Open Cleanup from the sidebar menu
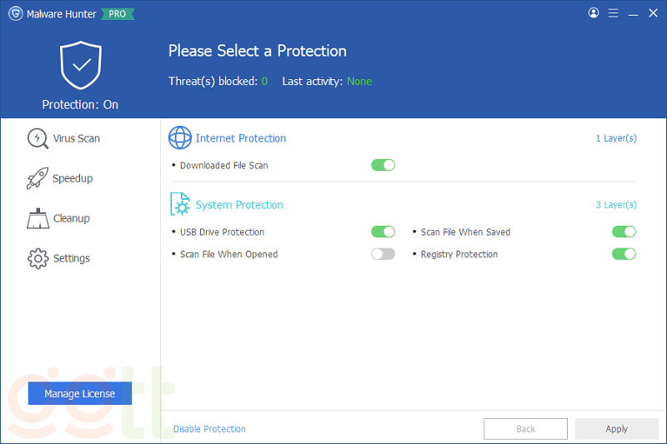The image size is (667, 444). (x=72, y=218)
